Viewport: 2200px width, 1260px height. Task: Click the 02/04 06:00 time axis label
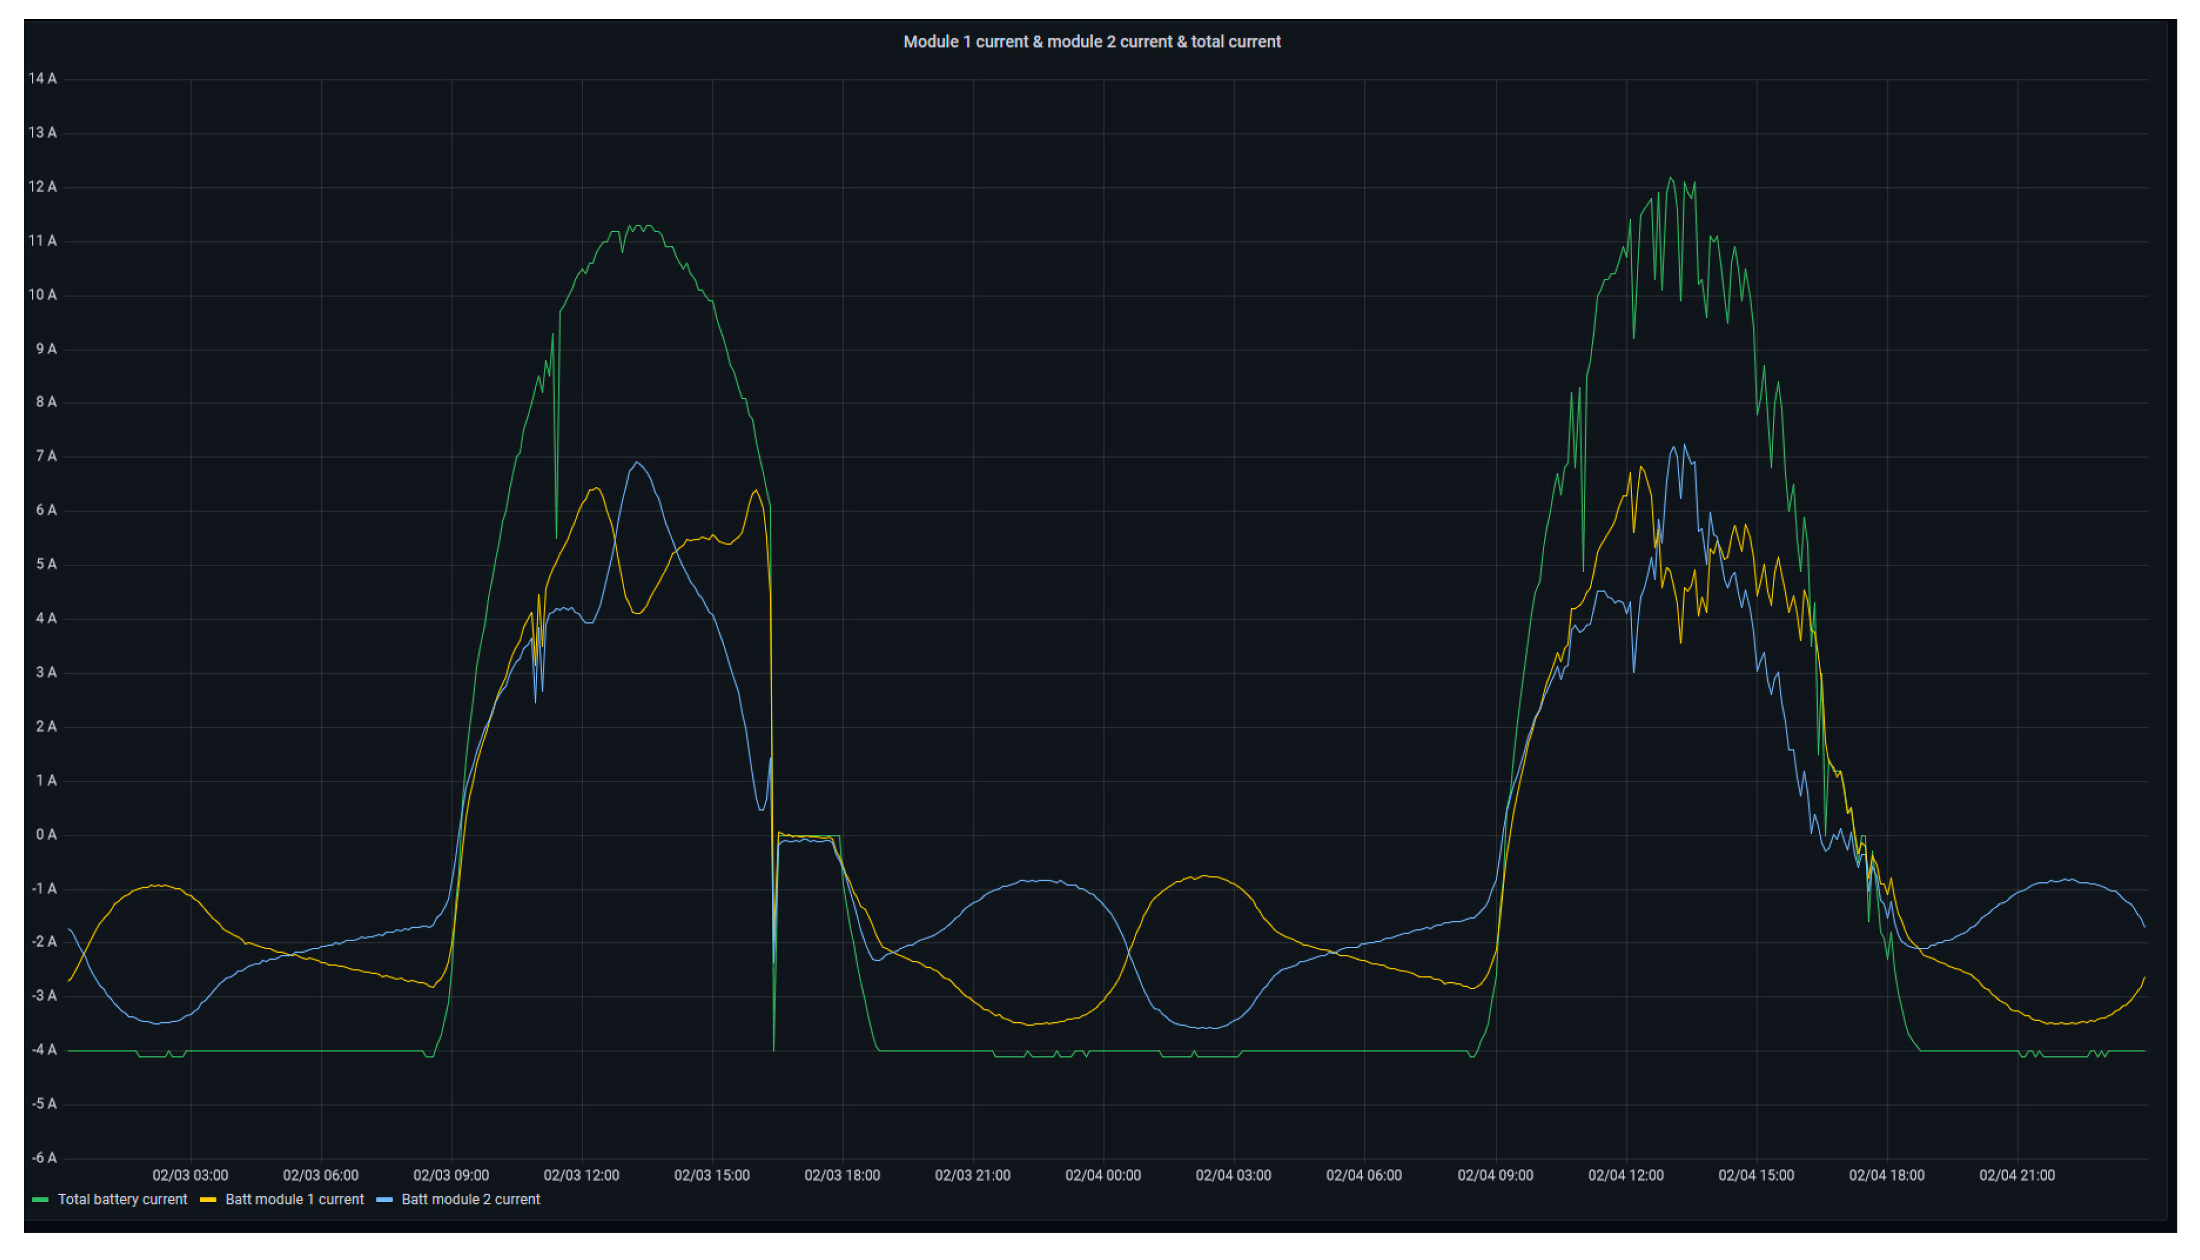point(1363,1175)
